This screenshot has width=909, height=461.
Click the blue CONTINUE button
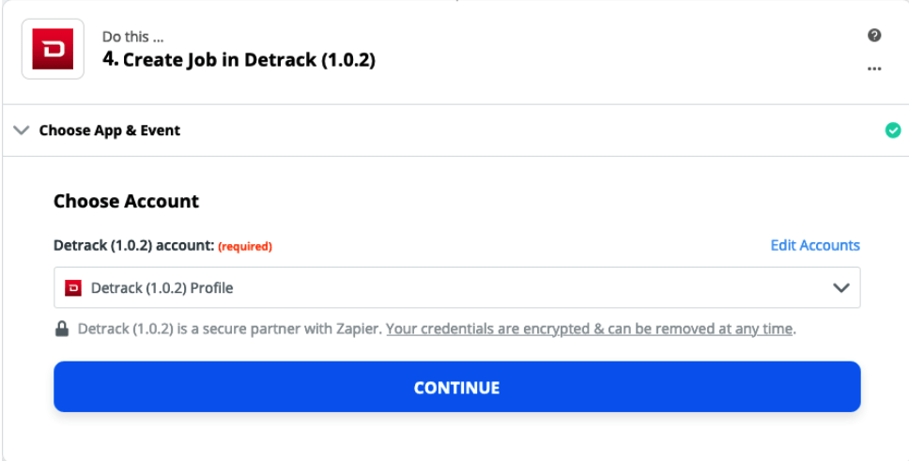point(456,387)
